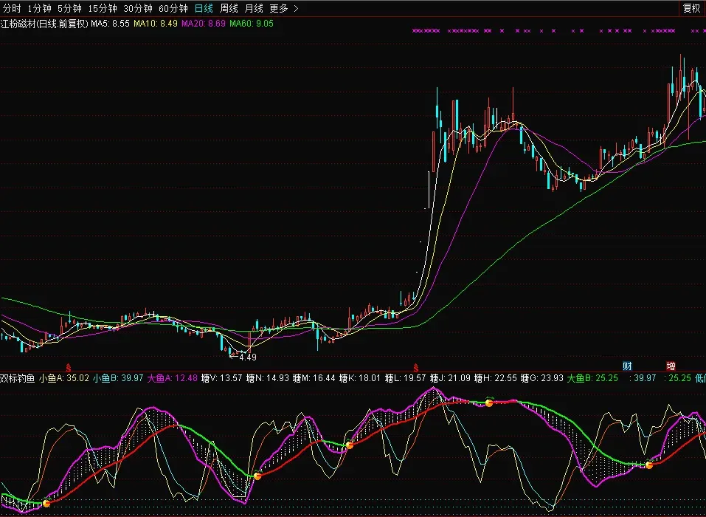
Task: Switch to the 60分钟 chart period
Action: [173, 9]
